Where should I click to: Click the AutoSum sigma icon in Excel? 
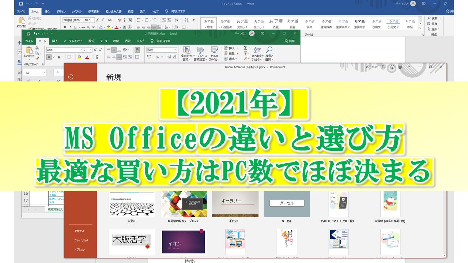[245, 48]
